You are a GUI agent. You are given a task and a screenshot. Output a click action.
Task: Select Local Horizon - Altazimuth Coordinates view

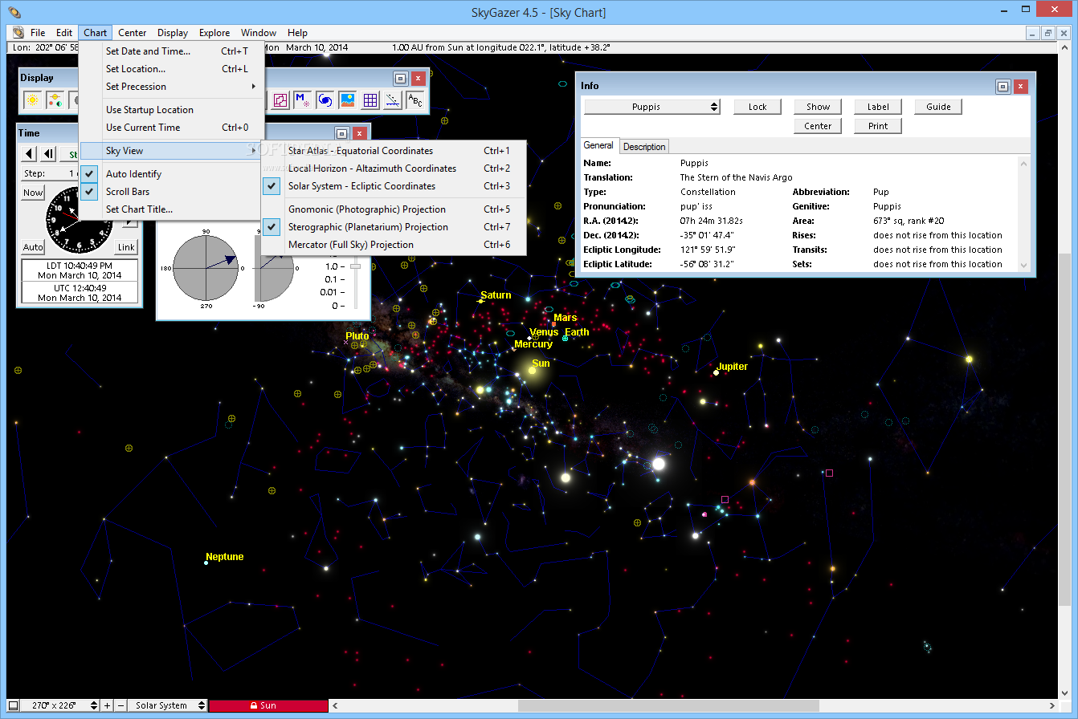tap(394, 169)
